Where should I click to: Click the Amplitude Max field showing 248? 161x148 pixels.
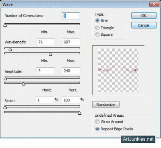point(71,71)
